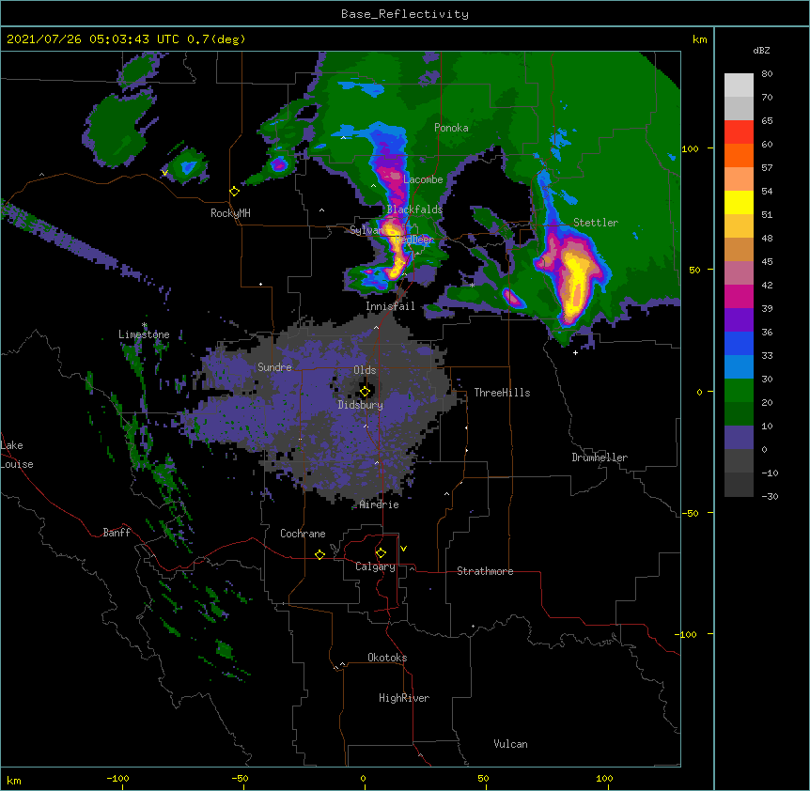Click the Banff label

117,533
